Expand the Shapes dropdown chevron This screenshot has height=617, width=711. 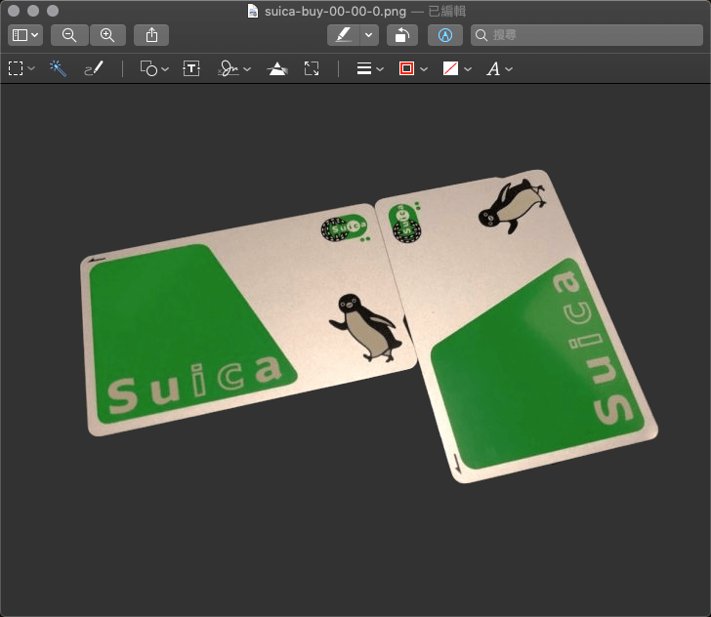coord(165,69)
